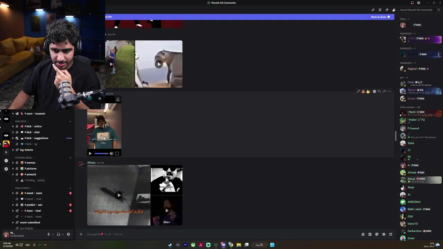
Task: Toggle the member list icon
Action: (x=394, y=10)
